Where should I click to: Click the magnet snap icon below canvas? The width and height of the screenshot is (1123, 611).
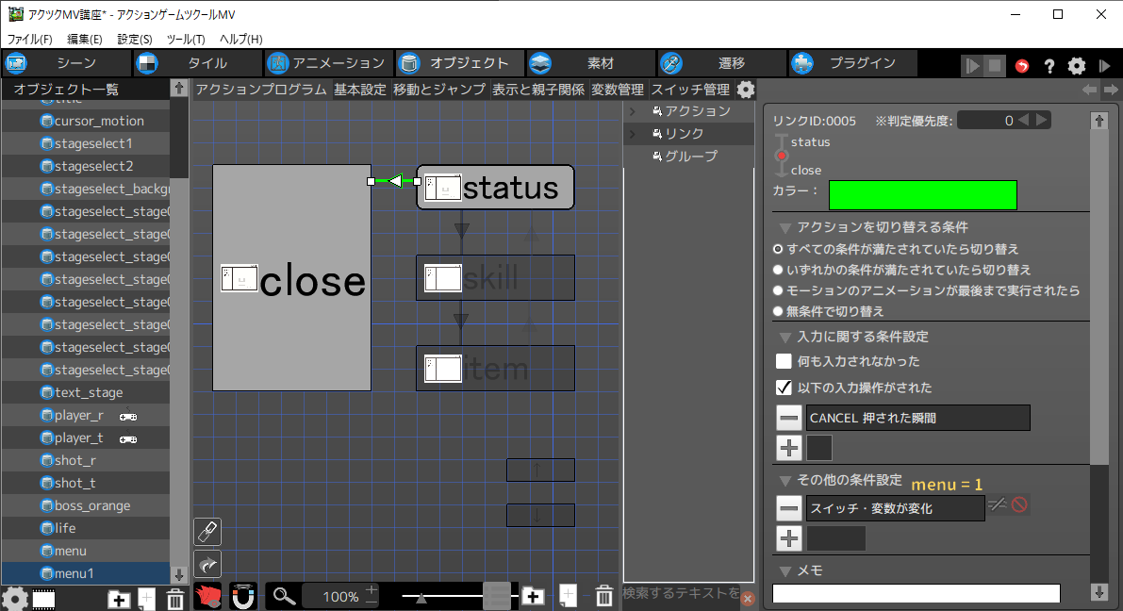pyautogui.click(x=244, y=596)
